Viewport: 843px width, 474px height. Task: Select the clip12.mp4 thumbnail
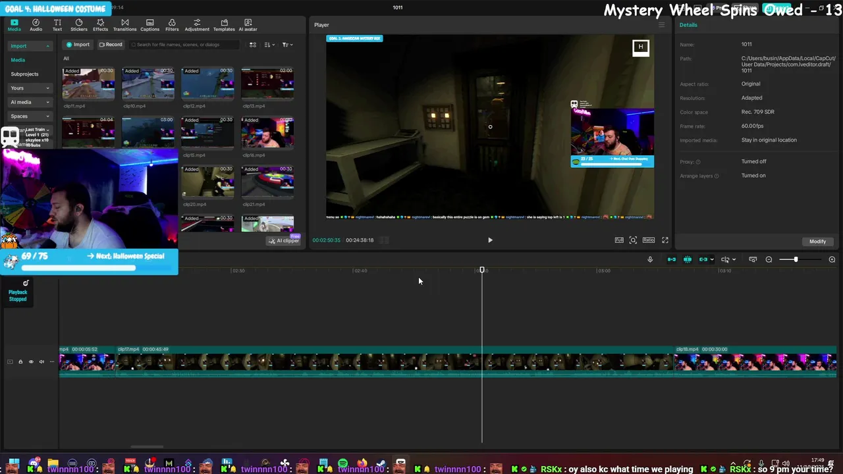click(x=207, y=84)
